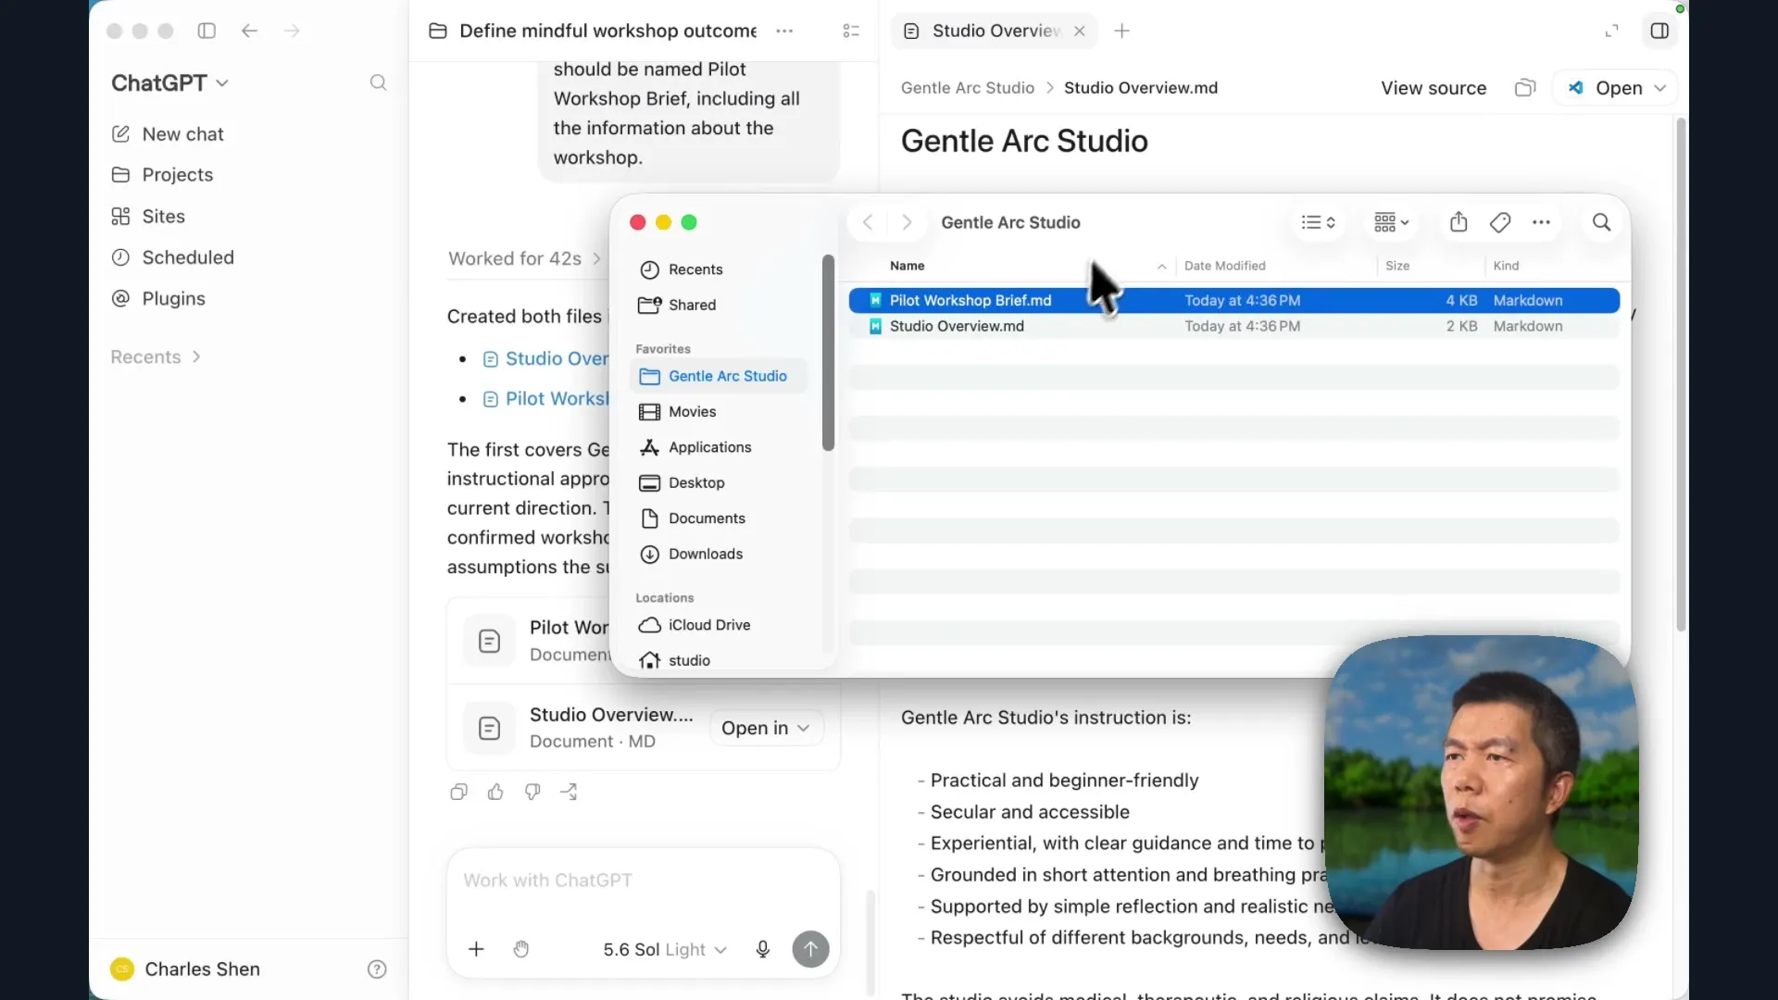Screen dimensions: 1778x1000
Task: Click View source button
Action: 1434,88
